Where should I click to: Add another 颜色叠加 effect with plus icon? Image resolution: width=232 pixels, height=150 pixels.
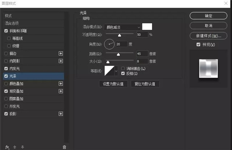(x=61, y=84)
